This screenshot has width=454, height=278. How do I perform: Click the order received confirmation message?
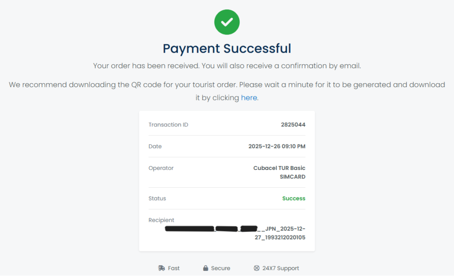227,66
